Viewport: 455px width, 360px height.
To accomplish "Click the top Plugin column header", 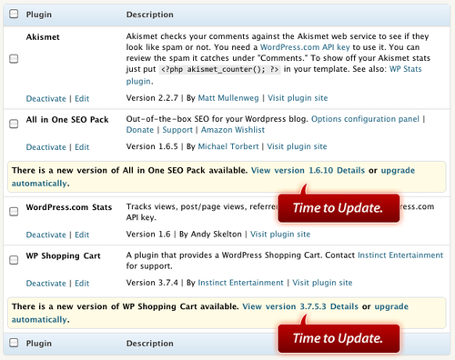I will [39, 15].
